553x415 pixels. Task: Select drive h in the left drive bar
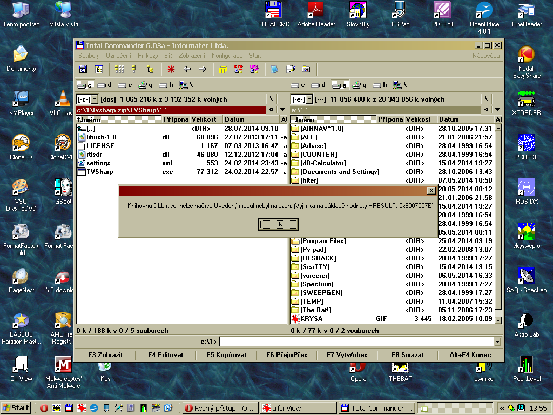[x=166, y=85]
